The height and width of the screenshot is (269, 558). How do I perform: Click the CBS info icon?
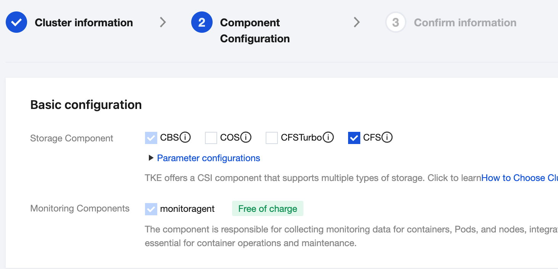click(185, 138)
